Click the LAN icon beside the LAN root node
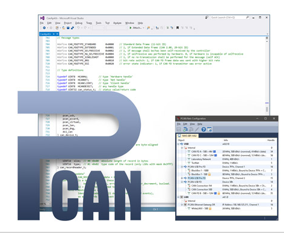Viewport: 284px width, 233px height. [182, 197]
